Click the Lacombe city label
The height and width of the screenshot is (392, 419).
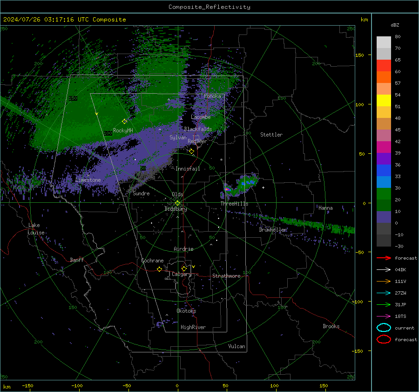(201, 117)
